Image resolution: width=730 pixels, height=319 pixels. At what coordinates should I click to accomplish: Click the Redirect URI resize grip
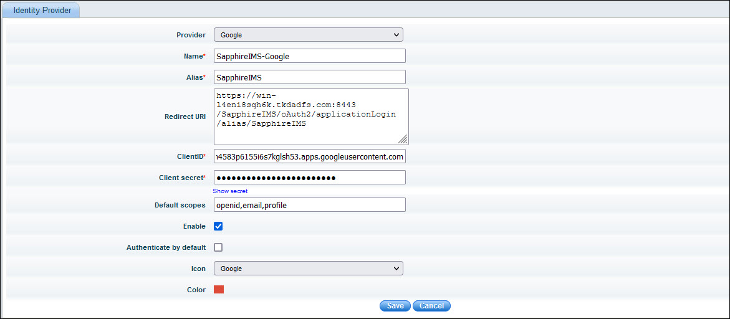click(x=403, y=140)
